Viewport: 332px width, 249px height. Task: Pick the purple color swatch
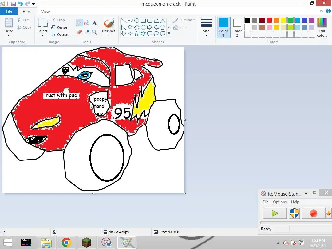312,20
